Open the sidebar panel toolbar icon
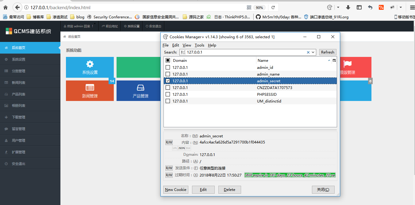The width and height of the screenshot is (415, 205). click(x=359, y=7)
